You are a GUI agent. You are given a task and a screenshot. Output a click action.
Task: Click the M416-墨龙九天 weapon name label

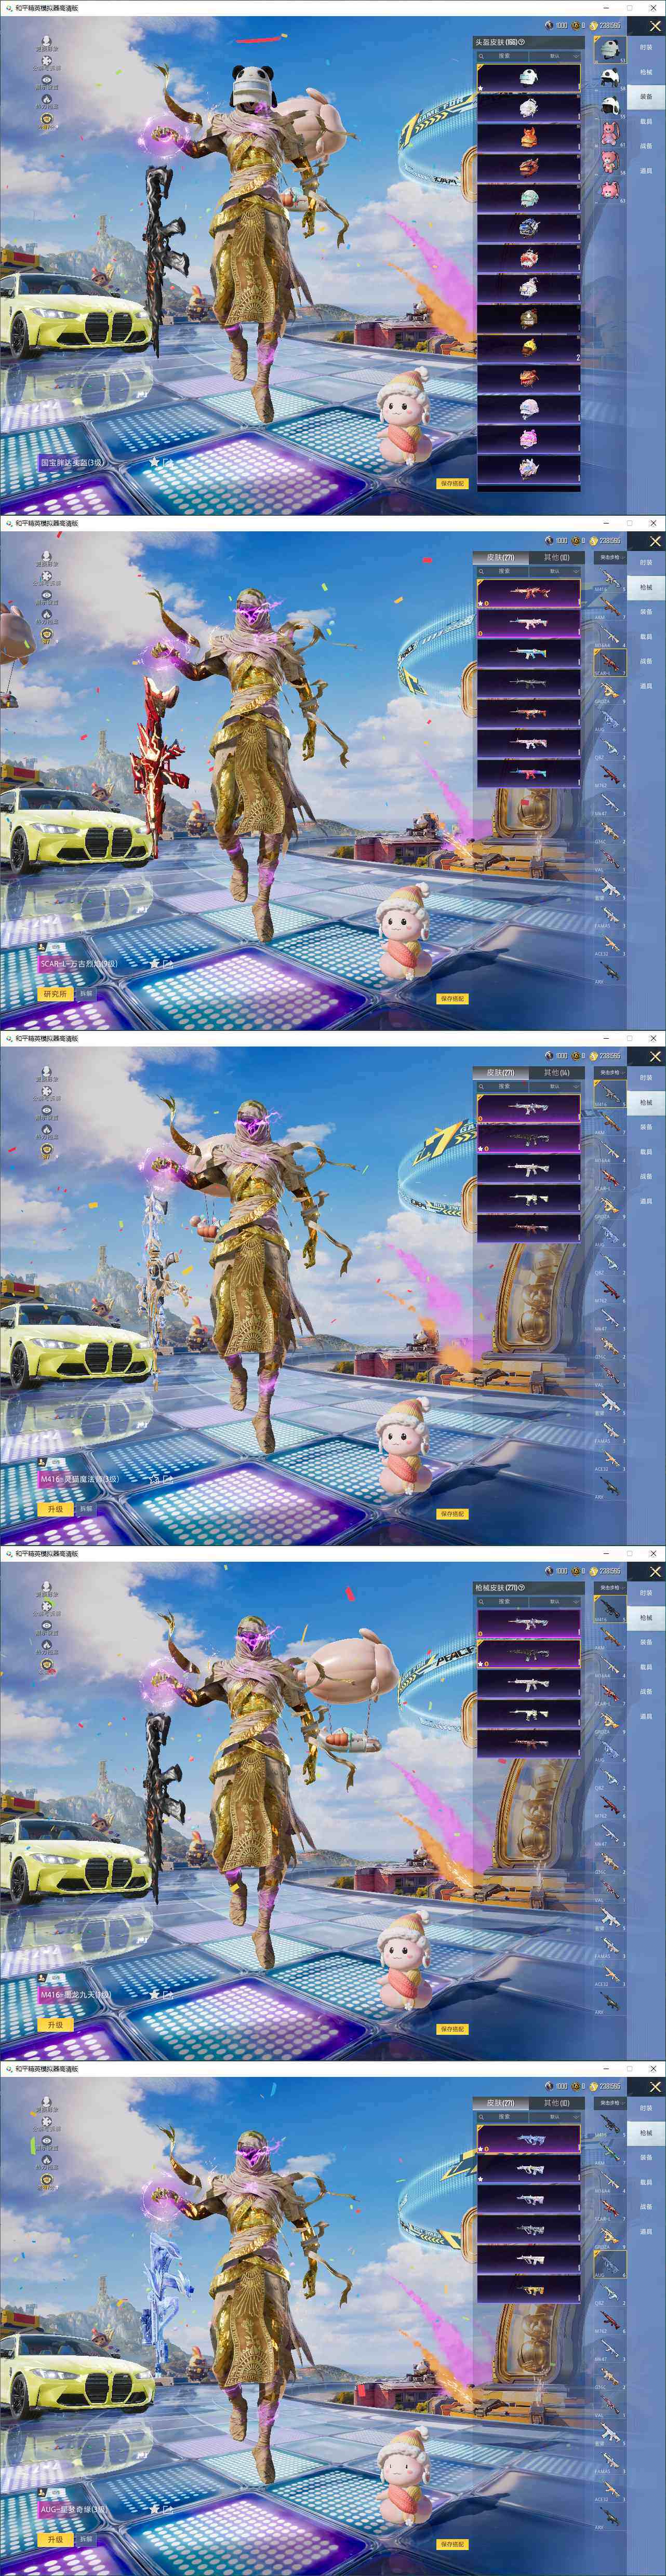pos(76,1994)
